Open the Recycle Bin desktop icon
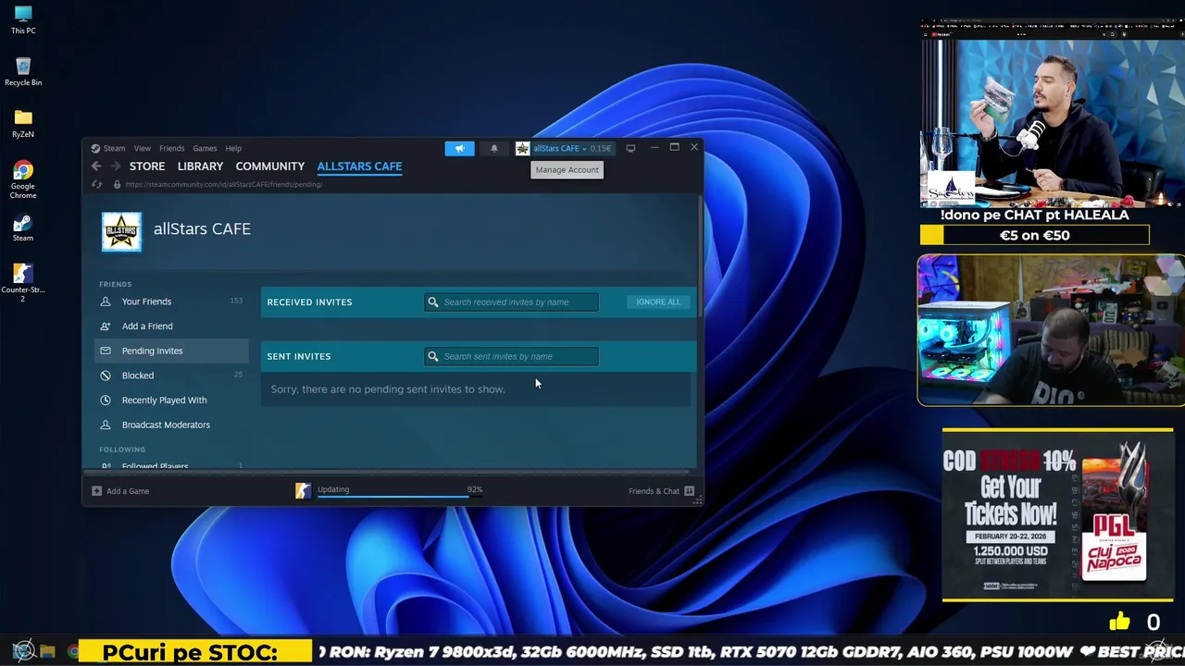This screenshot has height=666, width=1185. click(23, 71)
